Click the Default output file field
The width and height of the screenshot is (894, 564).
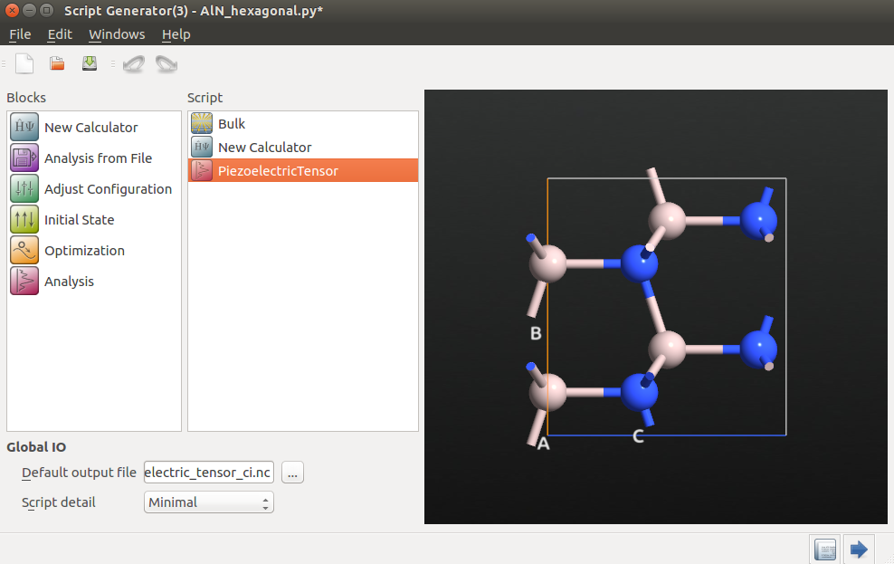tap(209, 473)
